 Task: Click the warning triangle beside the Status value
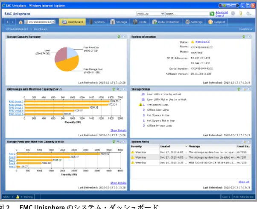(193, 42)
